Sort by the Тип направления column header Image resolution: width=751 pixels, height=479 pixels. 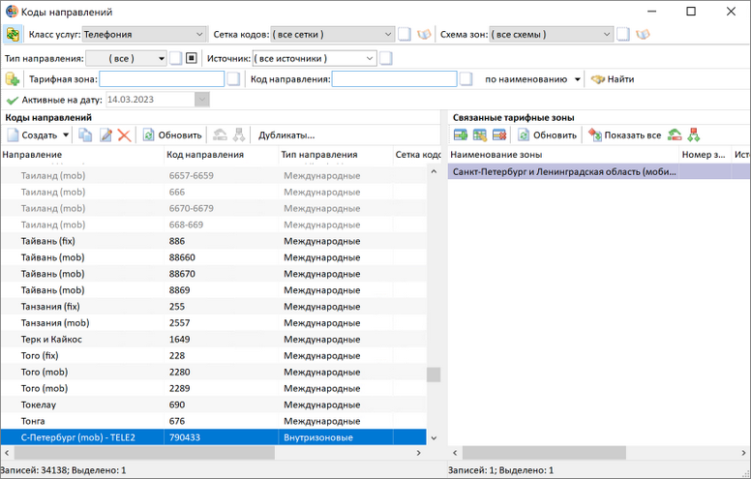[x=336, y=155]
